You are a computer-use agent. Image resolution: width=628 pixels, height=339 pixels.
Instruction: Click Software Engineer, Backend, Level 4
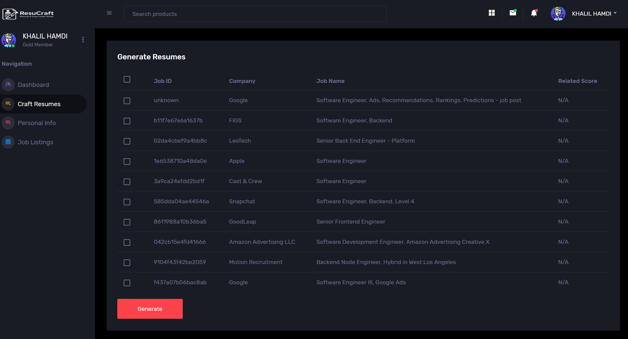click(365, 201)
